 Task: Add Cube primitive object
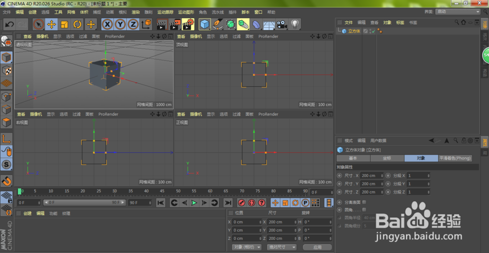pos(204,24)
